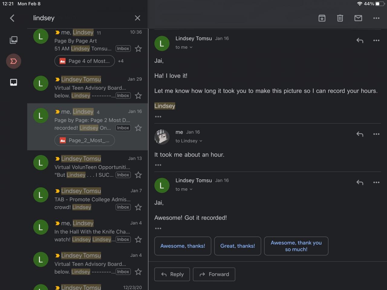387x290 pixels.
Task: Tap the L avatar on 'TAB - Promote College' row
Action: pos(41,195)
